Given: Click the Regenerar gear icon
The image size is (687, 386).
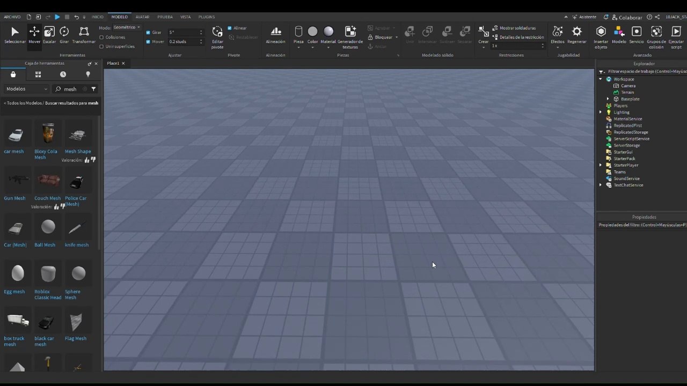Looking at the screenshot, I should (577, 35).
